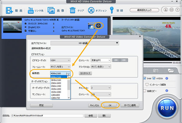This screenshot has height=123, width=182.
Task: Select the GoPro 4K video thumbnail
Action: pyautogui.click(x=12, y=25)
